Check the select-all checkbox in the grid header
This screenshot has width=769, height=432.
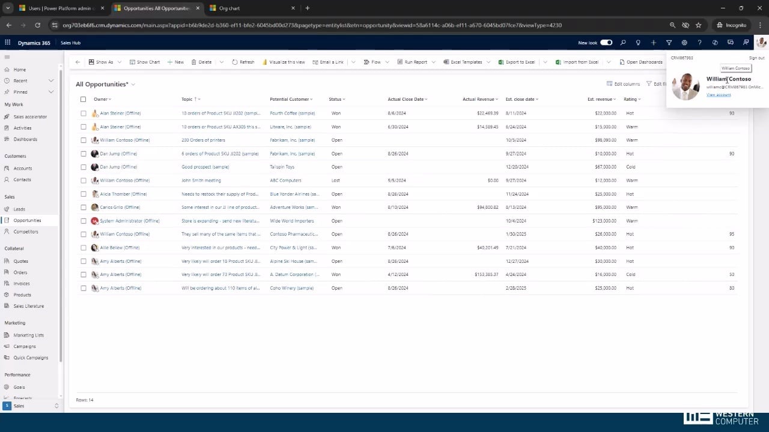[83, 99]
